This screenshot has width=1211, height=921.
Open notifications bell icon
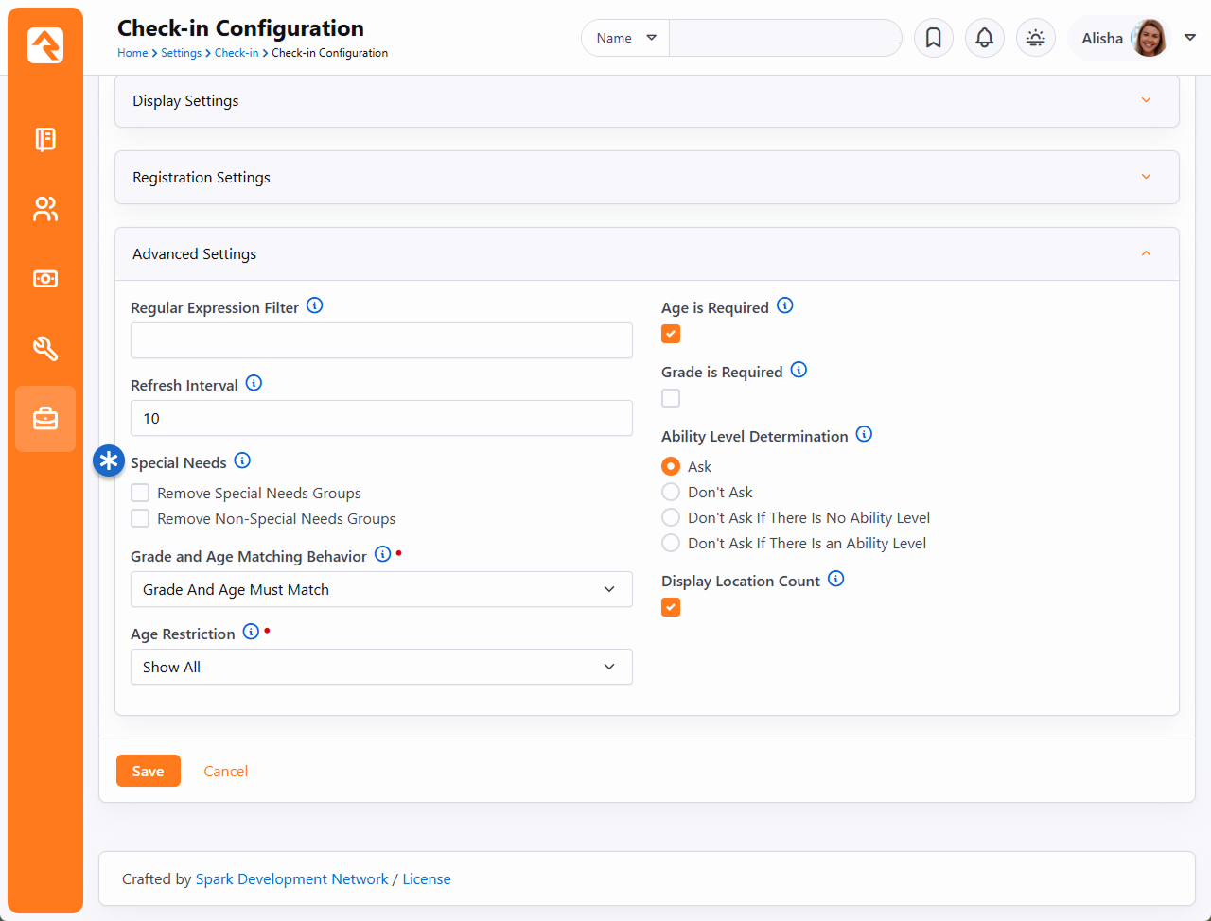984,38
